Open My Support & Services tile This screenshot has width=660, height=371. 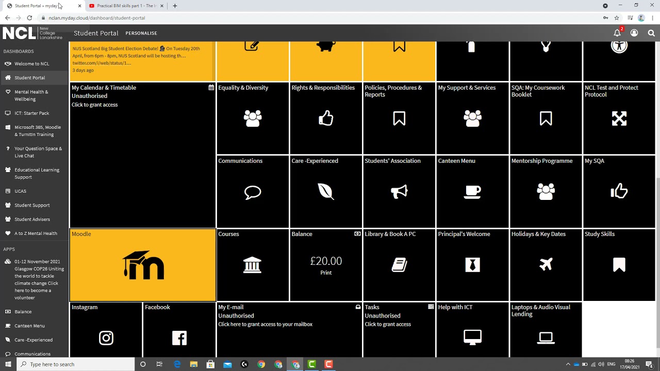coord(472,118)
